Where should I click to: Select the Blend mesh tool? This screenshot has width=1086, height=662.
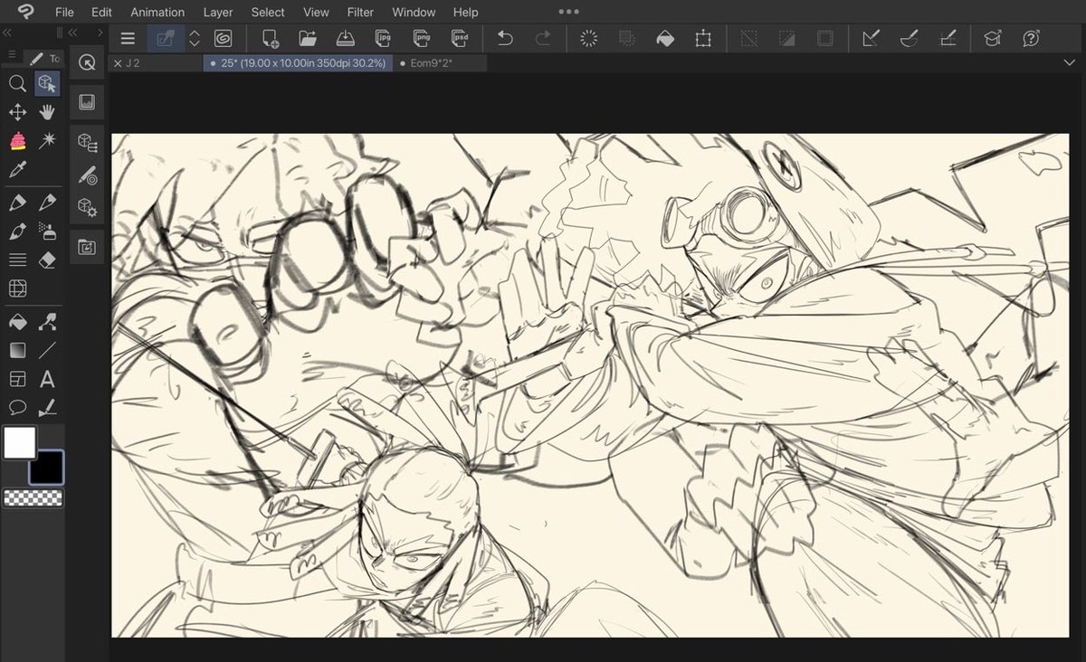click(17, 288)
